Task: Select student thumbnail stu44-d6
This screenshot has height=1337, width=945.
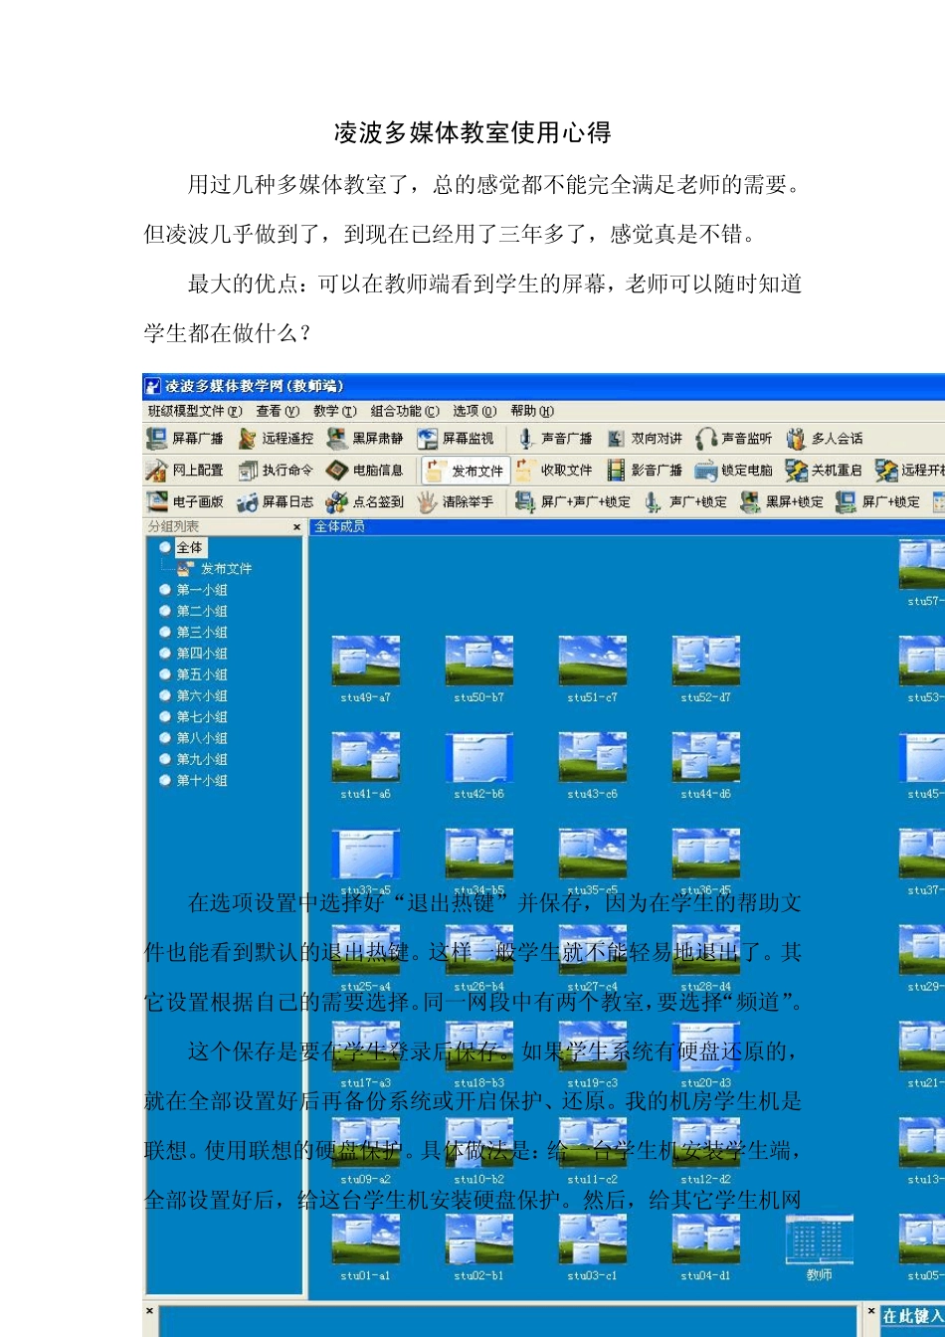Action: click(706, 765)
